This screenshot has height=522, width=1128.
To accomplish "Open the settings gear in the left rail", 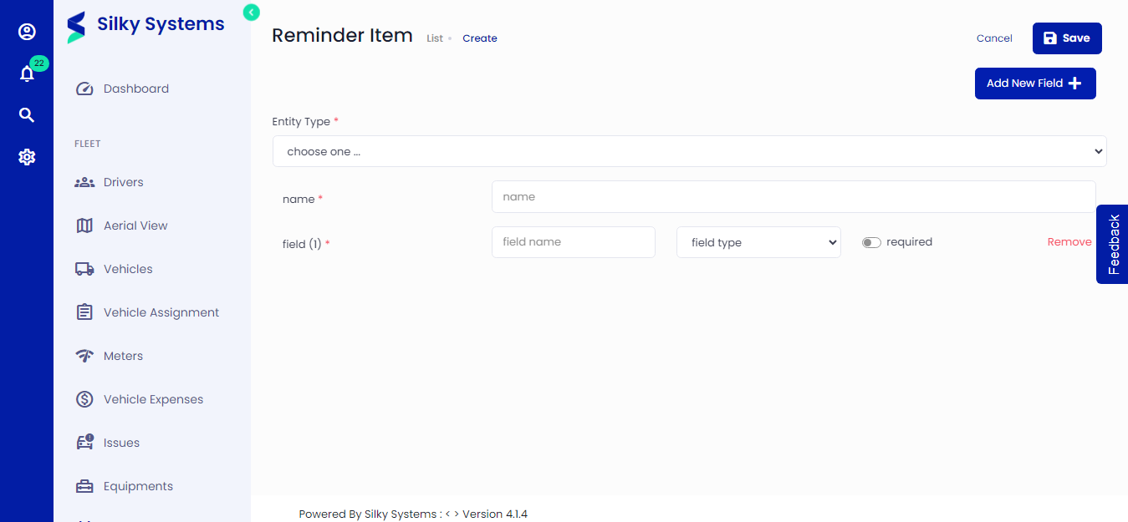I will click(27, 156).
